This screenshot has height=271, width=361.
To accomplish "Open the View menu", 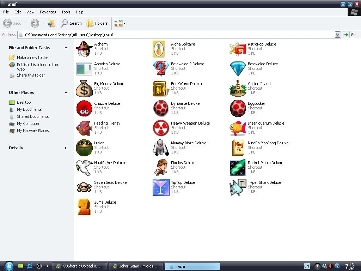I will pyautogui.click(x=30, y=12).
